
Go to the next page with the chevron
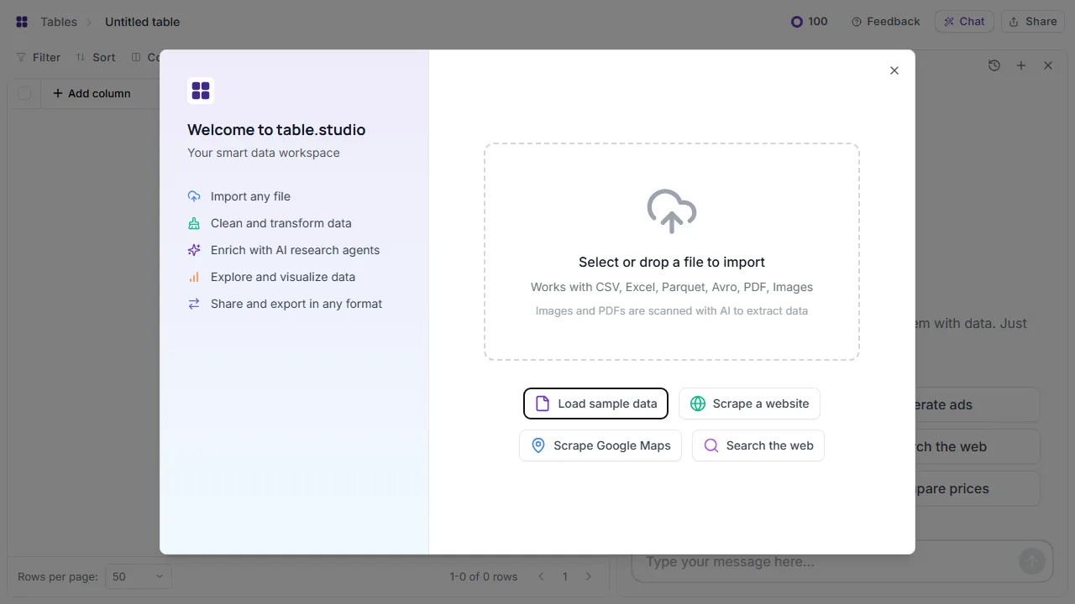tap(589, 576)
